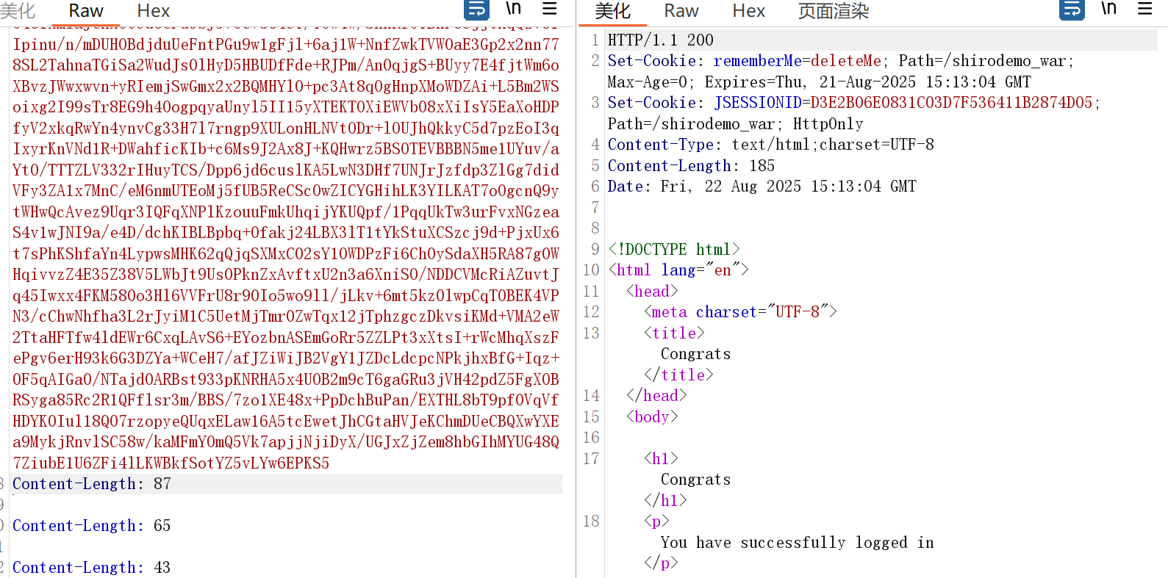Show non-printable characters in request panel
The height and width of the screenshot is (578, 1168).
point(513,9)
